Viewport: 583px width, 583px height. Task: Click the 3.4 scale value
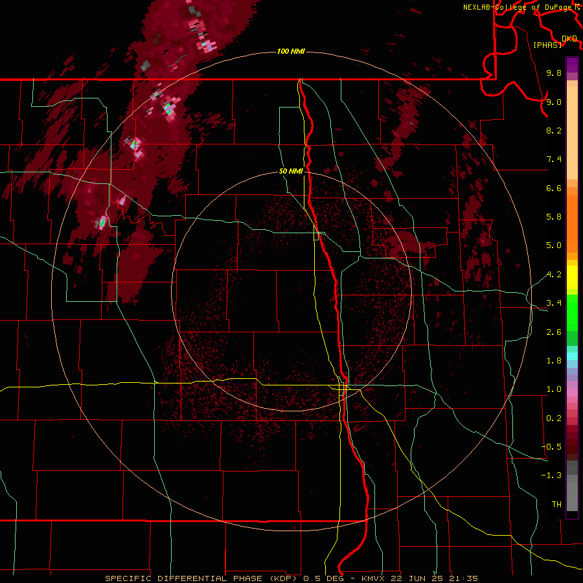click(554, 303)
